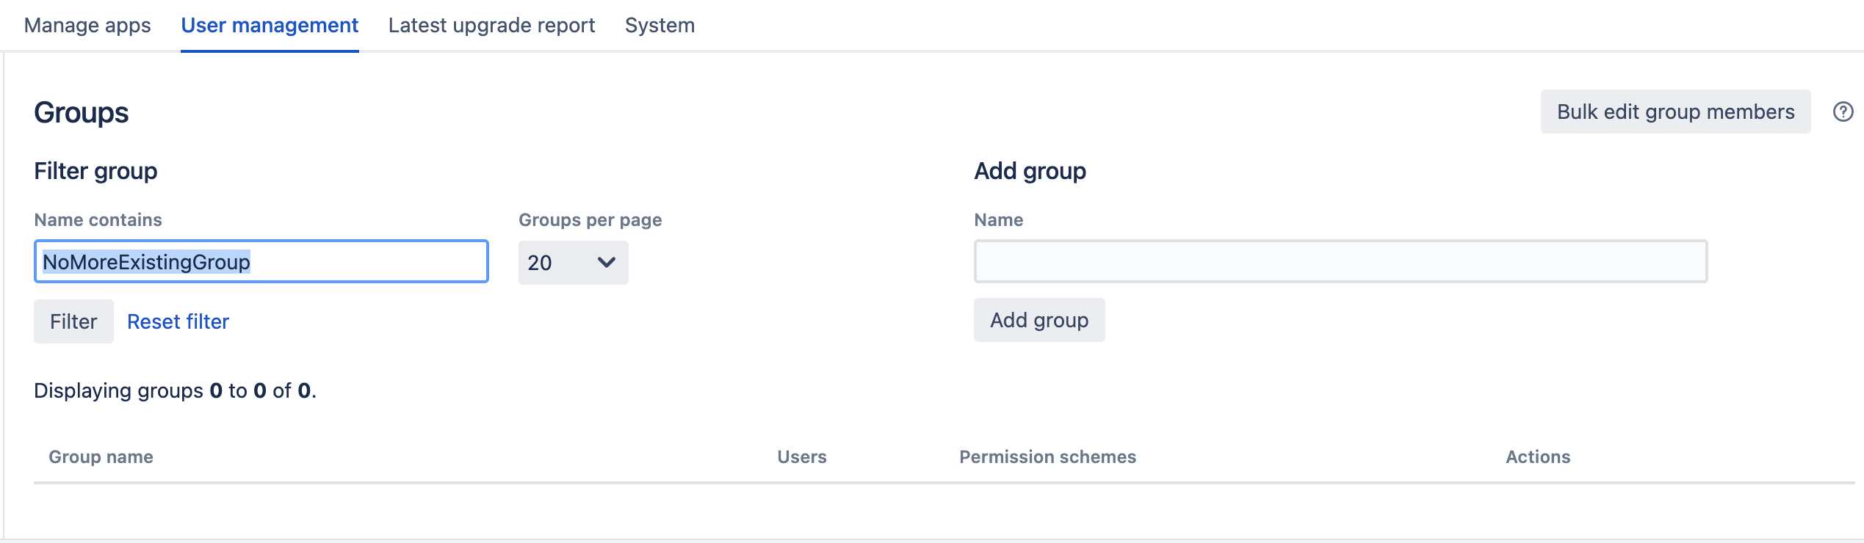Click the Actions column header

click(x=1538, y=456)
